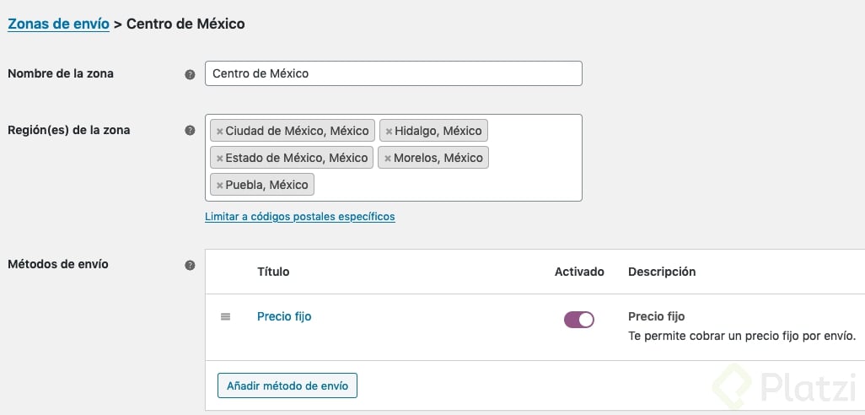Open Precio fijo method title link
This screenshot has width=865, height=415.
coord(284,316)
